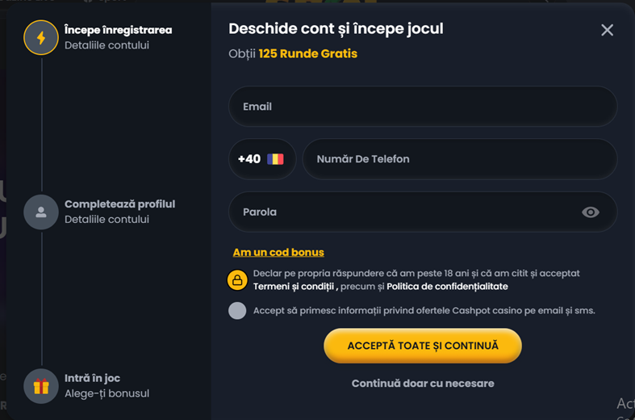Open the 'Termeni și condiții' link

click(294, 287)
